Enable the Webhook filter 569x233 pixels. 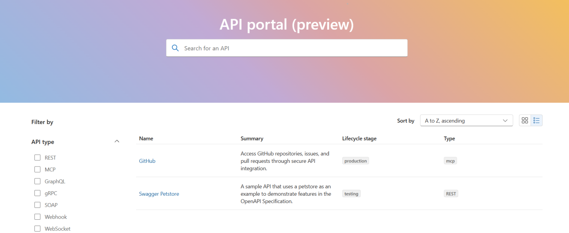(x=37, y=217)
